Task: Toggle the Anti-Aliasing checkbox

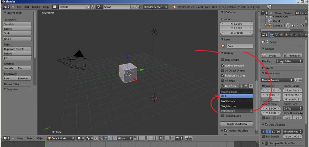Action: [x=267, y=124]
